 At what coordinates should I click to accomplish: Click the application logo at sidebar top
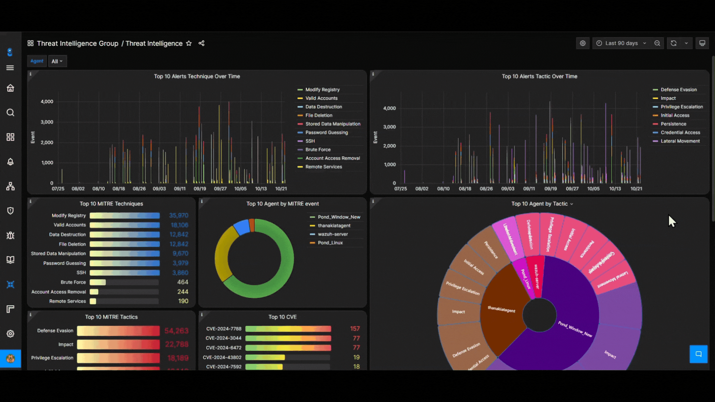(10, 52)
